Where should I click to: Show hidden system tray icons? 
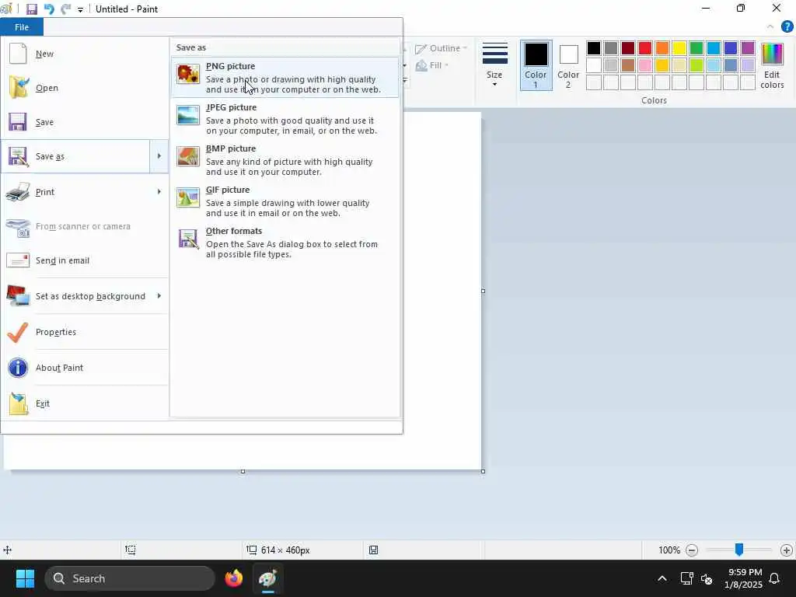[662, 578]
